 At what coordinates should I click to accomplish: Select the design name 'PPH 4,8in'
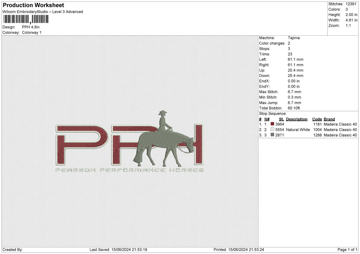(31, 27)
